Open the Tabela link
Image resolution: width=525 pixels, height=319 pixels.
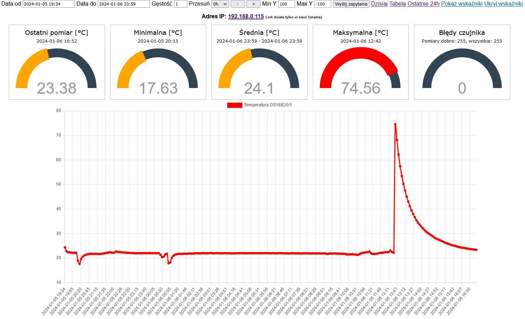398,4
